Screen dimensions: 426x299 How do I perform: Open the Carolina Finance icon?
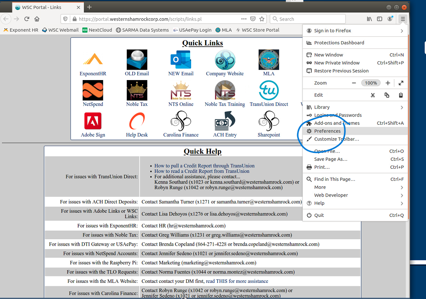181,121
